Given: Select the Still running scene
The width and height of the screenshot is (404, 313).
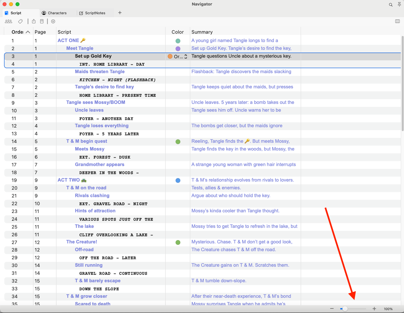Looking at the screenshot, I should (89, 265).
